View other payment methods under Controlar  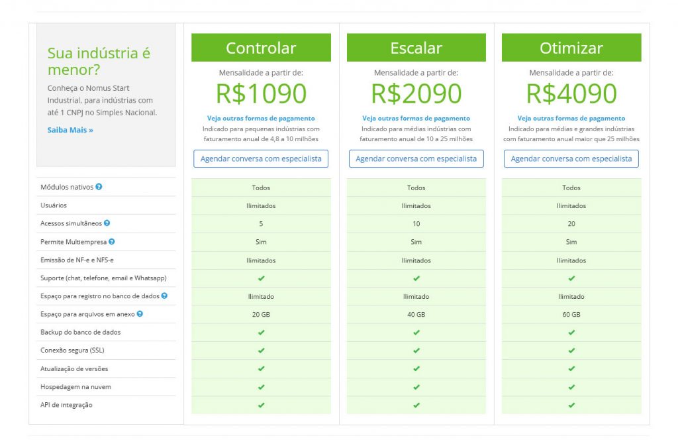[261, 119]
